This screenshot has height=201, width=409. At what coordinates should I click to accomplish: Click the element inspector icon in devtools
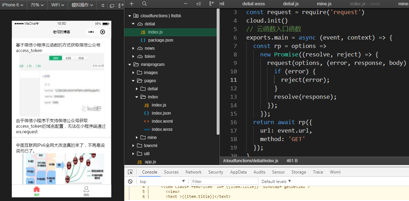pyautogui.click(x=130, y=172)
